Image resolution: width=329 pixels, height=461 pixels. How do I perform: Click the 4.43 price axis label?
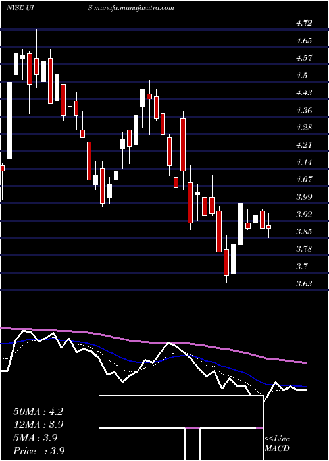tap(304, 93)
